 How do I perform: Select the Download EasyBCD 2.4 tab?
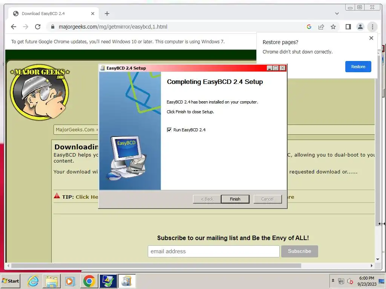pos(54,14)
